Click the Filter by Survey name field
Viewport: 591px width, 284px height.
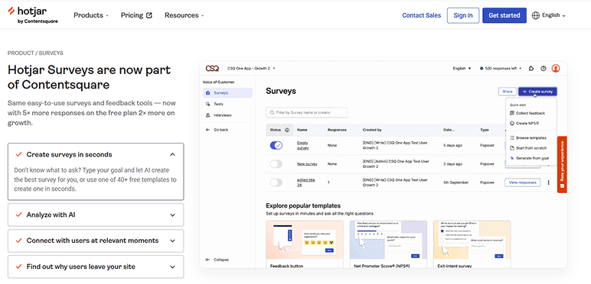(307, 112)
